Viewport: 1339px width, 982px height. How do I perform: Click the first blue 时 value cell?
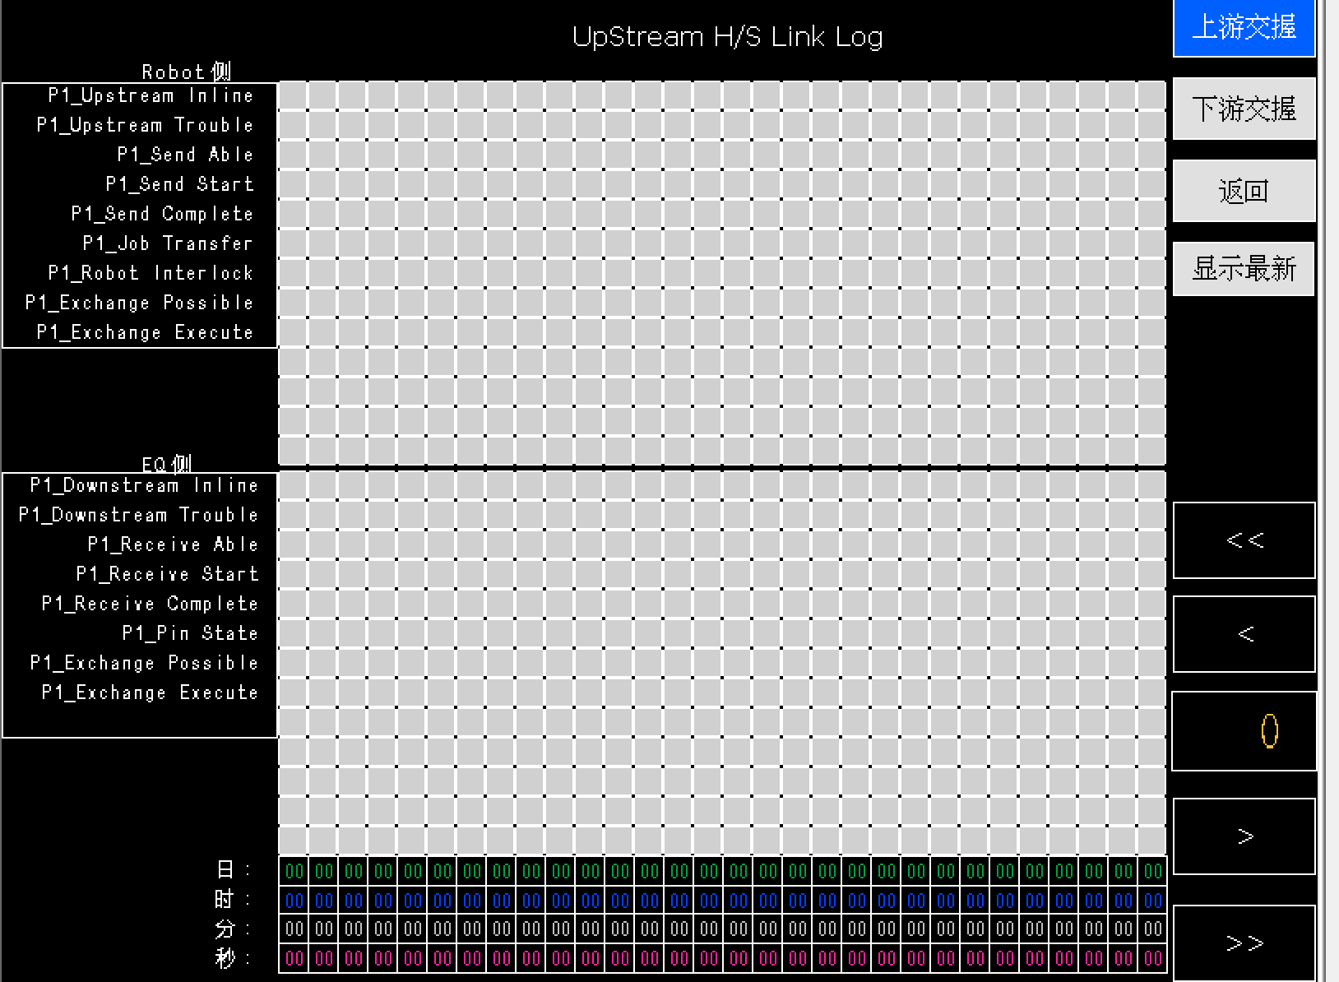tap(294, 901)
